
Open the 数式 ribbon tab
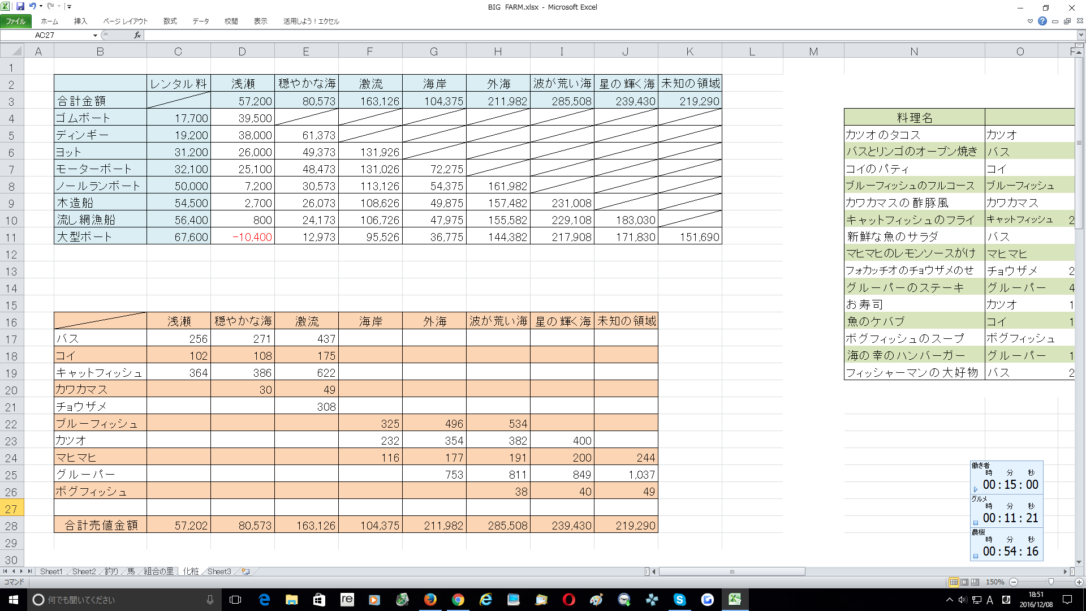pyautogui.click(x=170, y=21)
